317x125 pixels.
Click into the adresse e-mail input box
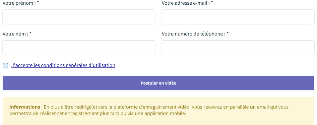(x=238, y=17)
